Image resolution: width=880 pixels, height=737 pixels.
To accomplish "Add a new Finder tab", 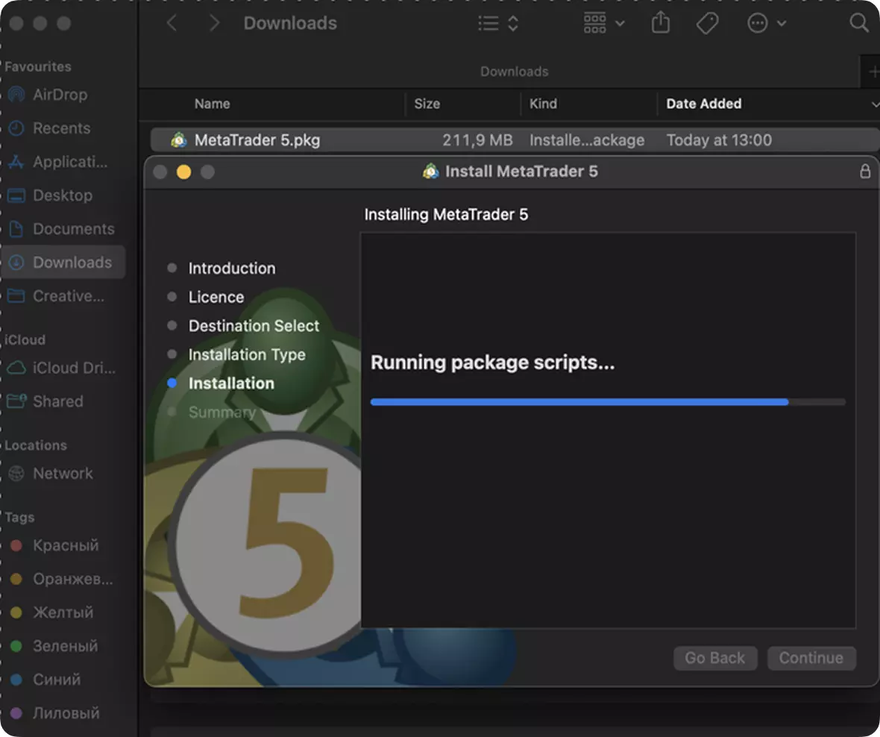I will click(873, 72).
